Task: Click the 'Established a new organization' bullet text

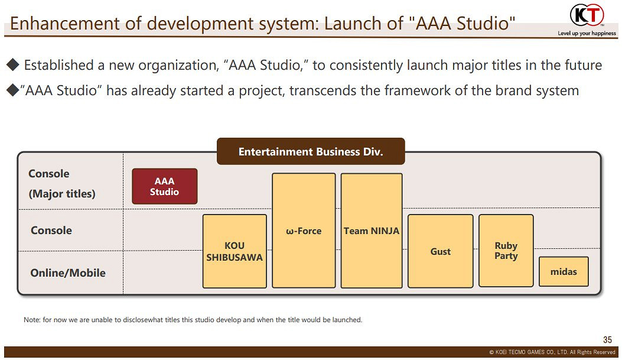Action: (312, 65)
